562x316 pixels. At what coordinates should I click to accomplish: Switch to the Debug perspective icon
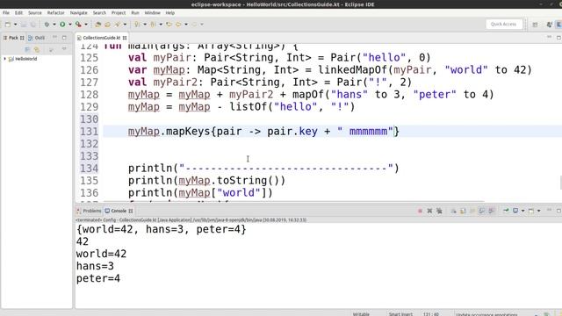tap(549, 25)
